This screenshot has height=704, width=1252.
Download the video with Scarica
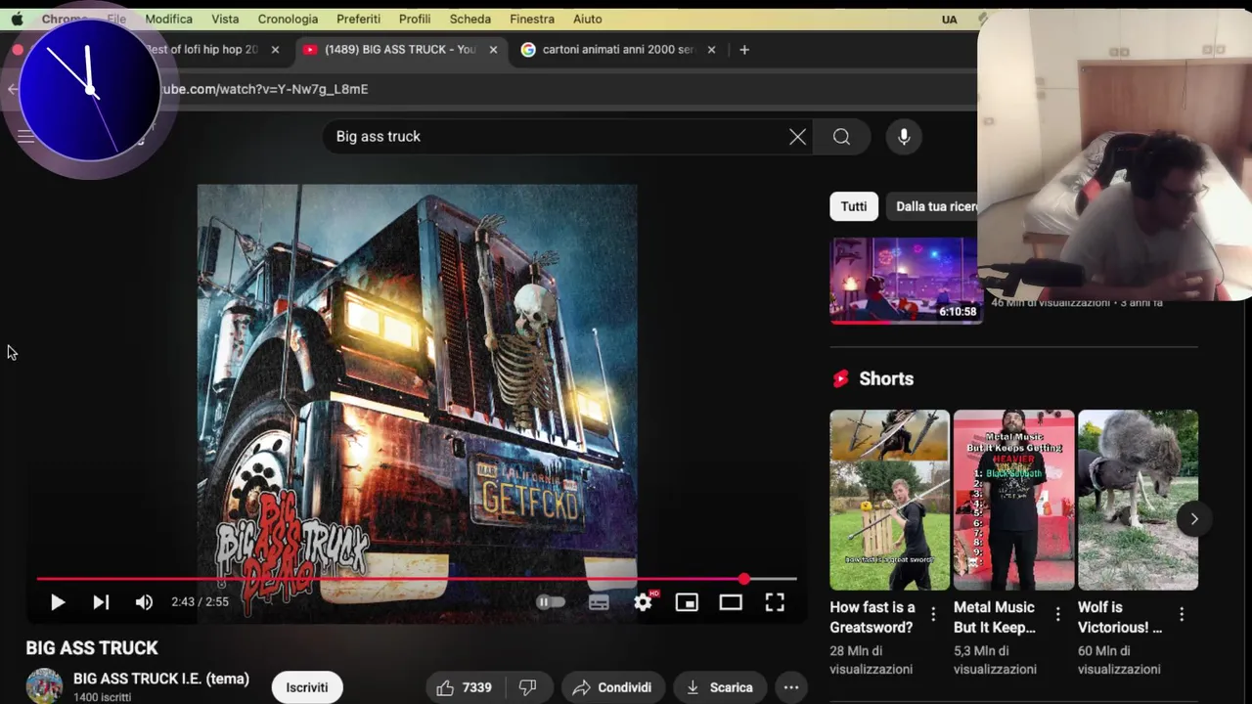click(719, 687)
